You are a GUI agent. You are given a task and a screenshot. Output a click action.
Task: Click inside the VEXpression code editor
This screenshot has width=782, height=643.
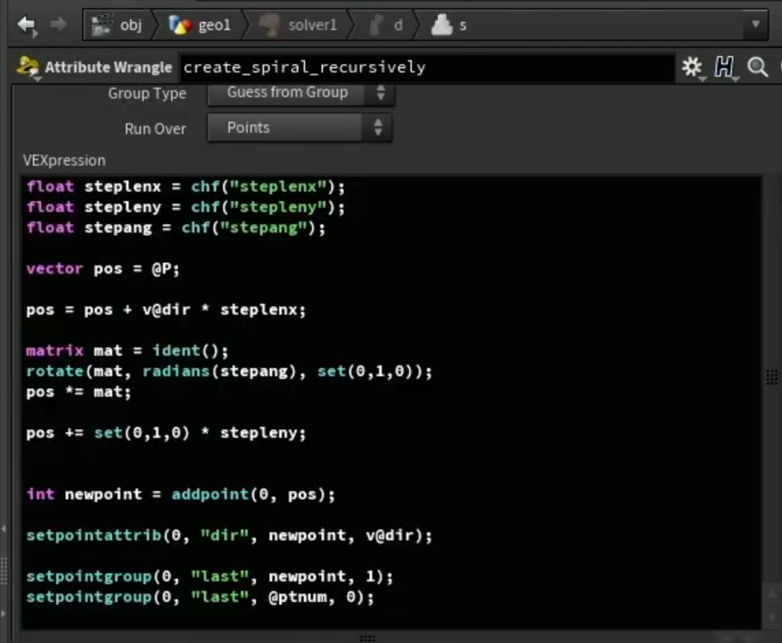[391, 402]
